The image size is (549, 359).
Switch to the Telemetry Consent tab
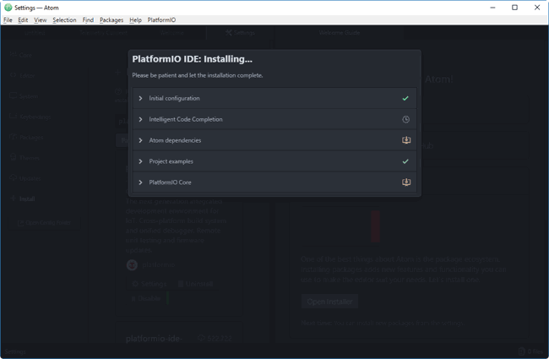point(103,33)
